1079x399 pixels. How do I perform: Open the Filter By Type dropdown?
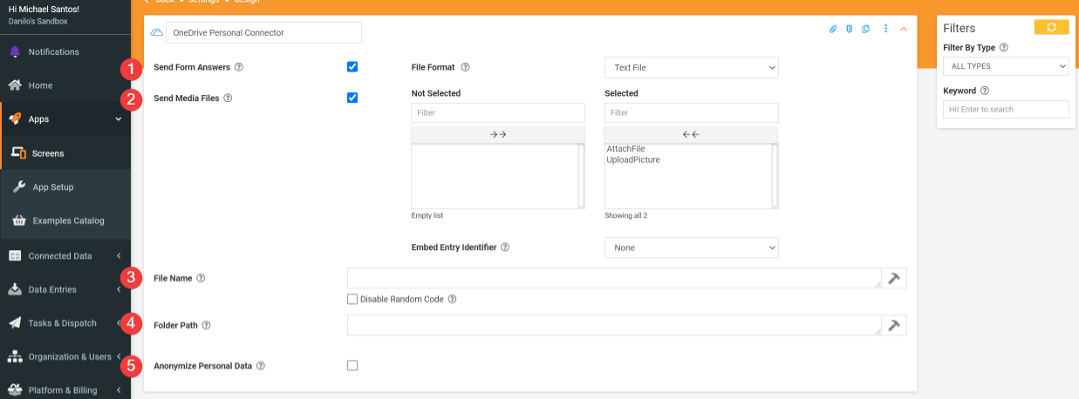pyautogui.click(x=1006, y=66)
